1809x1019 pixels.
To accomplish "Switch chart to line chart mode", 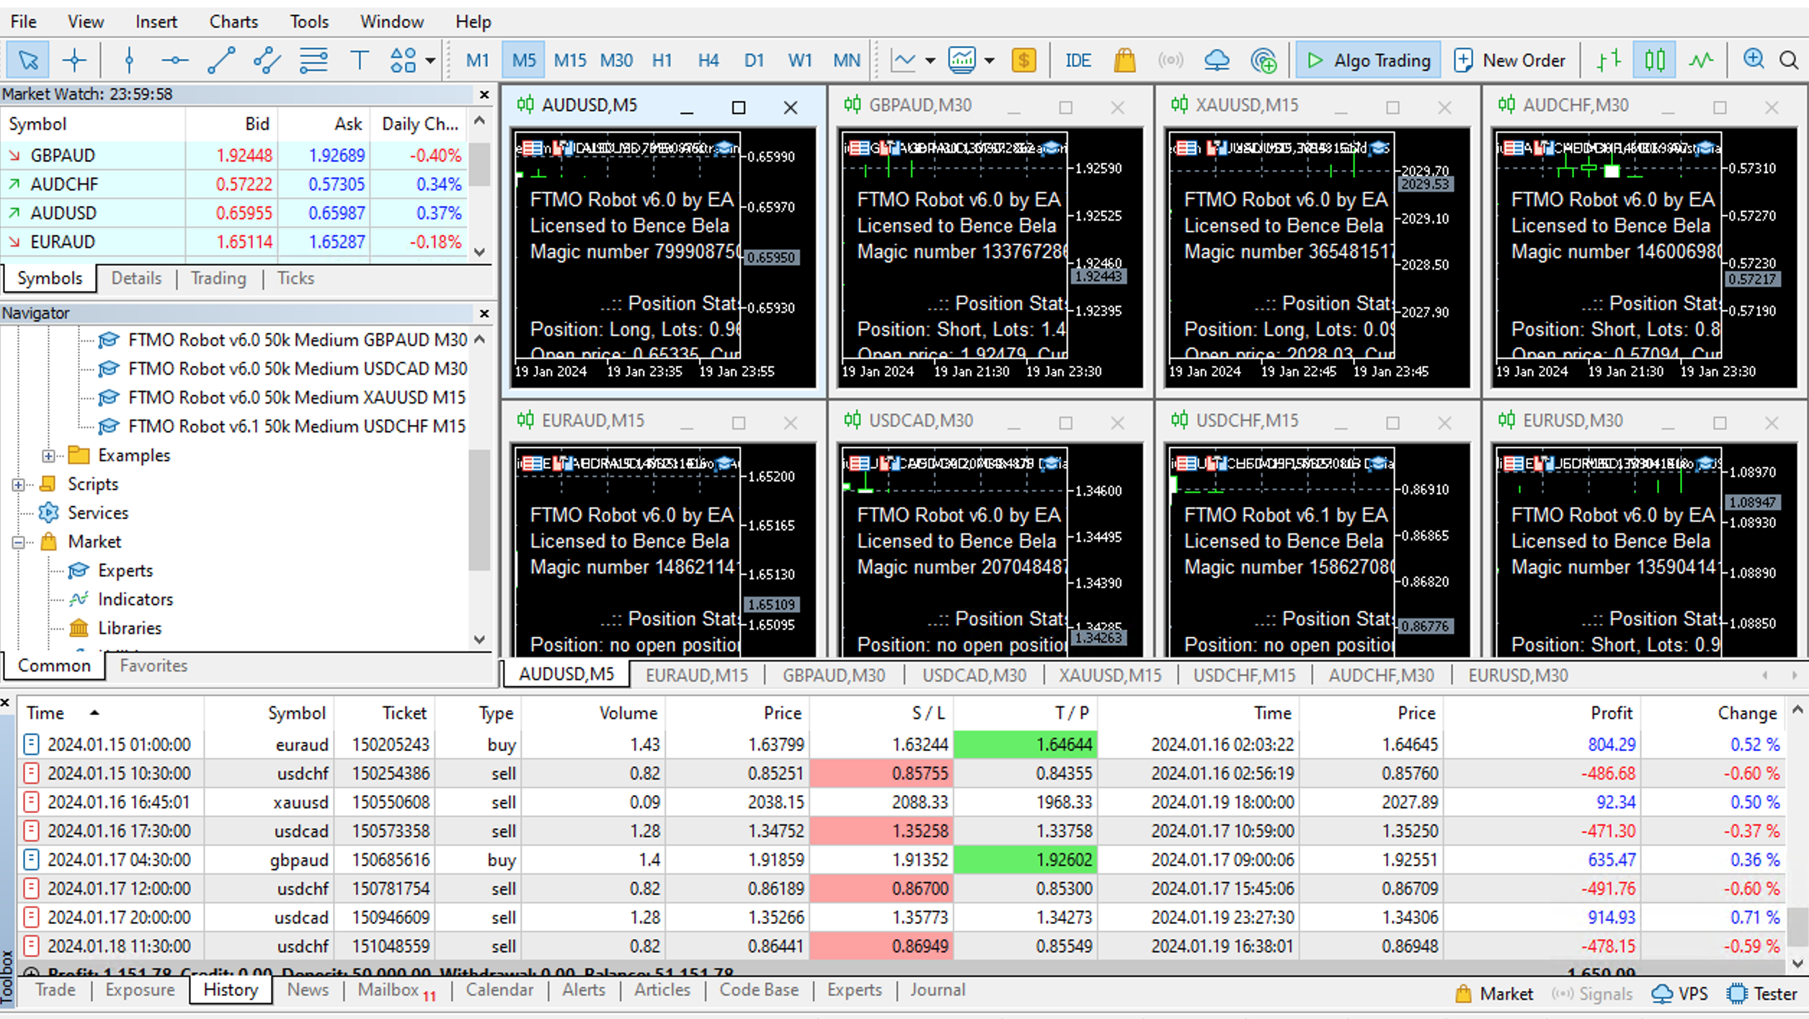I will click(x=1701, y=61).
